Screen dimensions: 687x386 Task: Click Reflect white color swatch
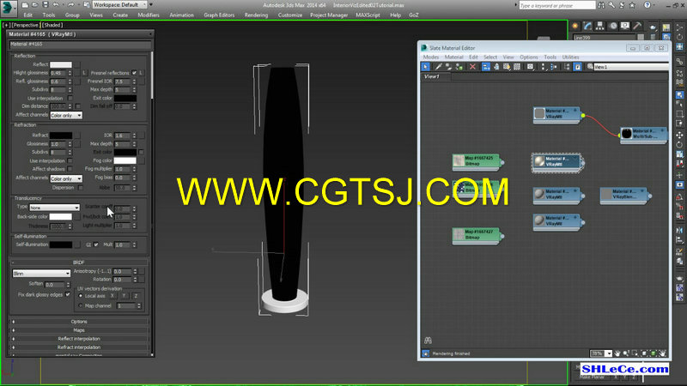pyautogui.click(x=60, y=65)
